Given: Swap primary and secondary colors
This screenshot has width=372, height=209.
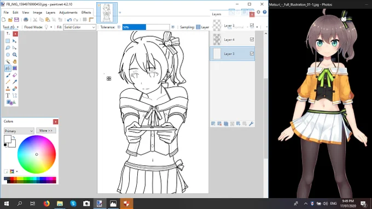Looking at the screenshot, I should coord(14,137).
